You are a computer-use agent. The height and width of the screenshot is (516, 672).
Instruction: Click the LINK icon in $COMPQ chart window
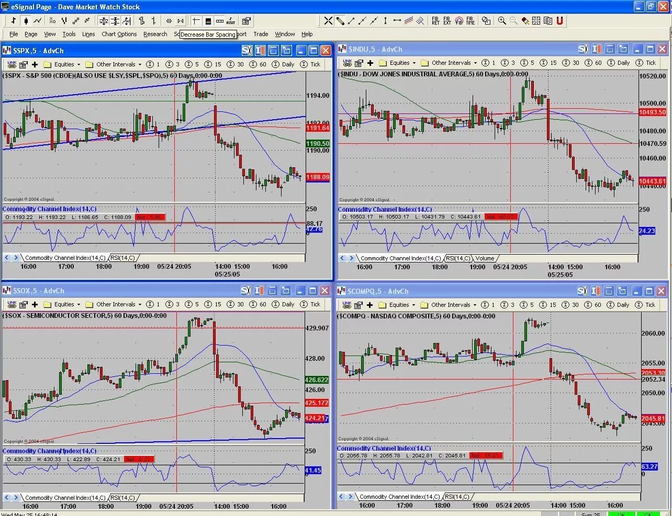point(347,305)
